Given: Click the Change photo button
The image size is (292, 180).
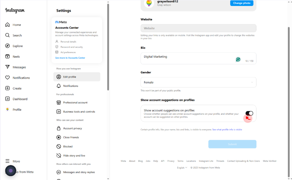Looking at the screenshot, I should tap(242, 3).
